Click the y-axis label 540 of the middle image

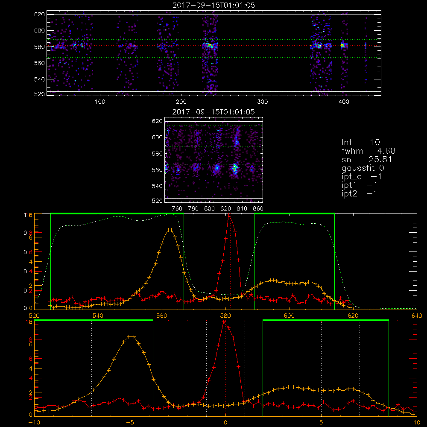(x=157, y=186)
